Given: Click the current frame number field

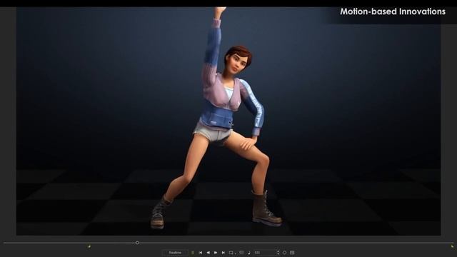Looking at the screenshot, I should [264, 253].
